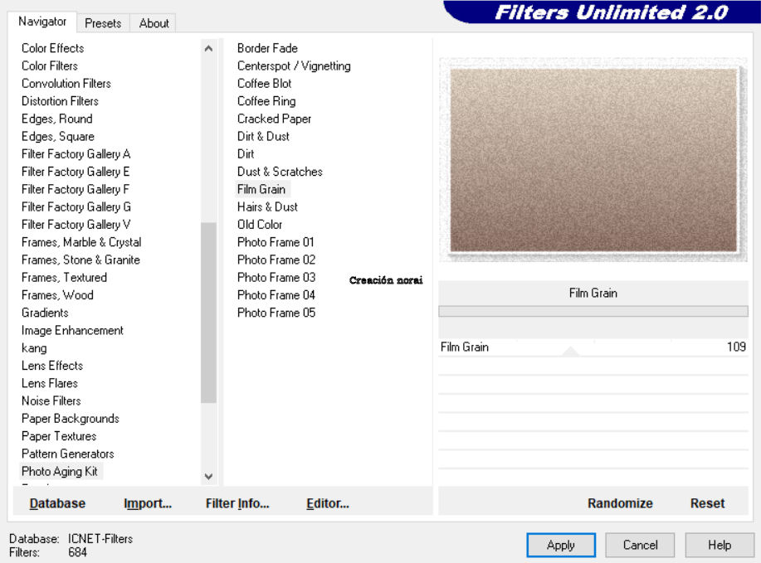The width and height of the screenshot is (761, 563).
Task: Open the Database button
Action: (x=57, y=503)
